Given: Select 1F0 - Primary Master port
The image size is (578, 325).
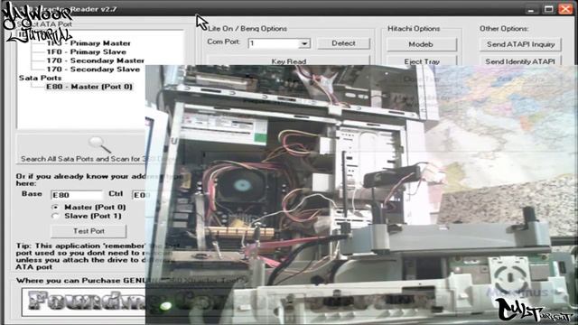Looking at the screenshot, I should (89, 43).
